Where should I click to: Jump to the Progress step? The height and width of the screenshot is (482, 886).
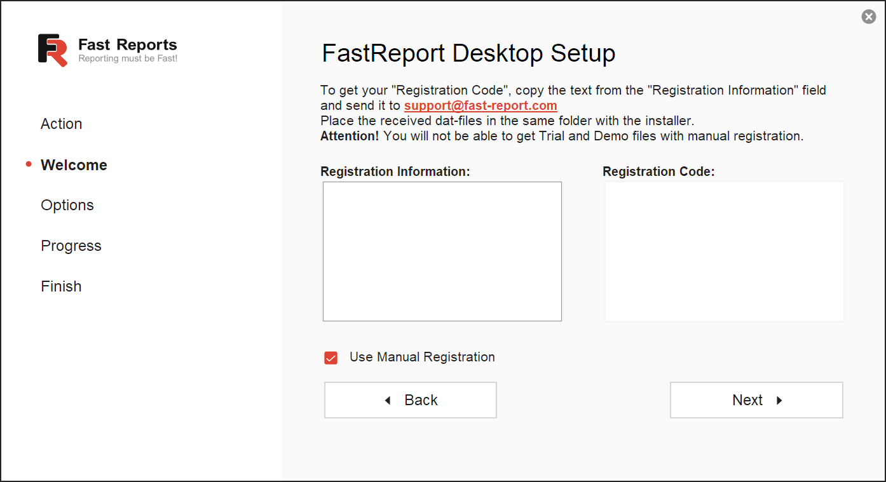[x=71, y=246]
